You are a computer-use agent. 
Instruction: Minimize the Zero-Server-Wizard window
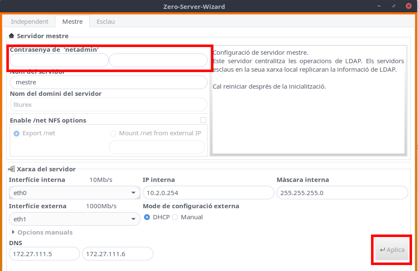pos(379,6)
